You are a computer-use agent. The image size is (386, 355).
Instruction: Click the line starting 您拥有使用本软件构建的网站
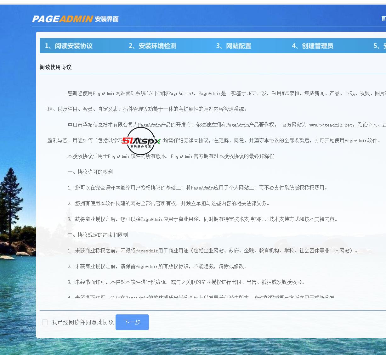tap(169, 204)
